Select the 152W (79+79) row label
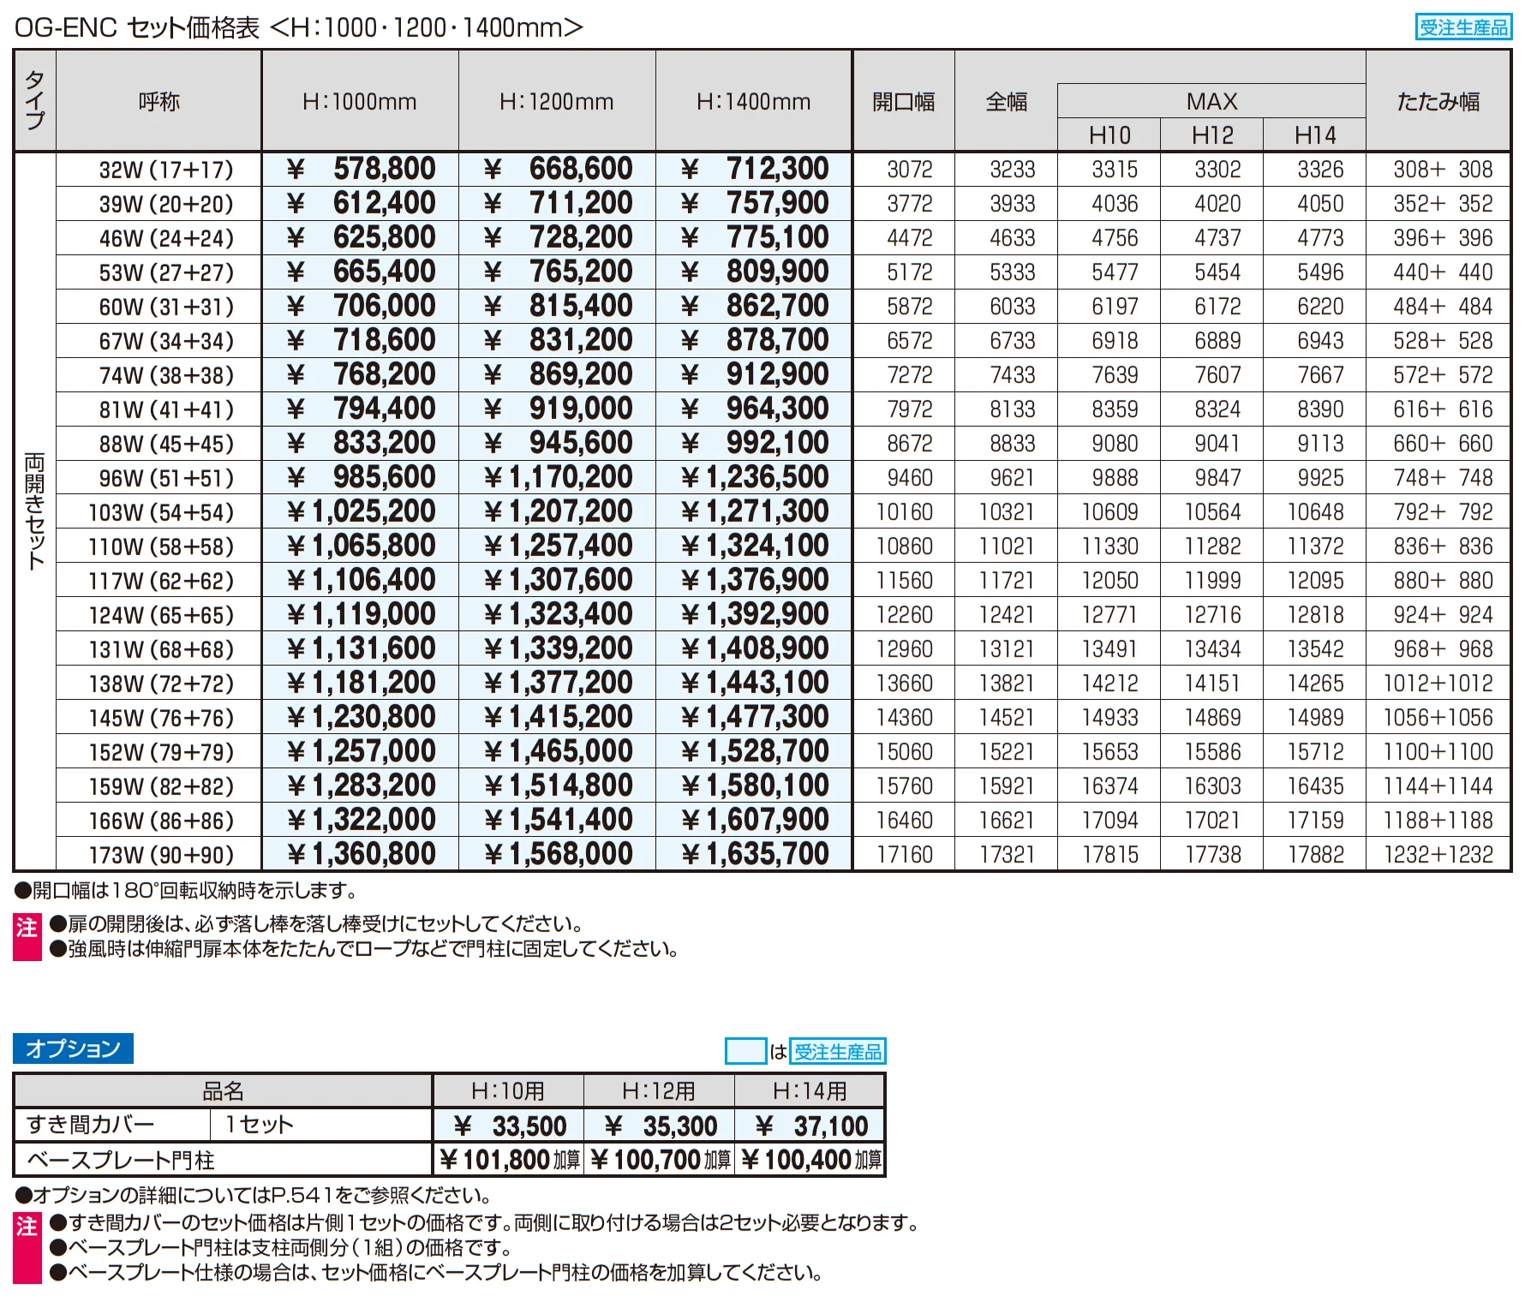This screenshot has height=1302, width=1525. 161,752
